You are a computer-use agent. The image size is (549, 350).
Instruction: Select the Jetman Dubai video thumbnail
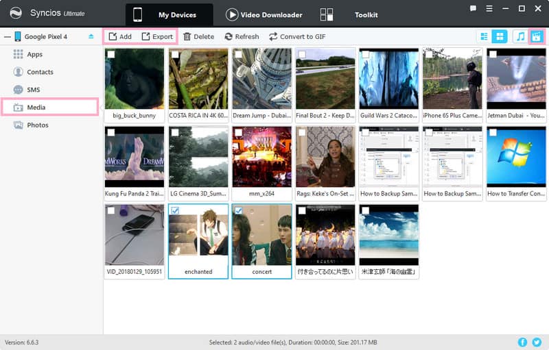516,79
